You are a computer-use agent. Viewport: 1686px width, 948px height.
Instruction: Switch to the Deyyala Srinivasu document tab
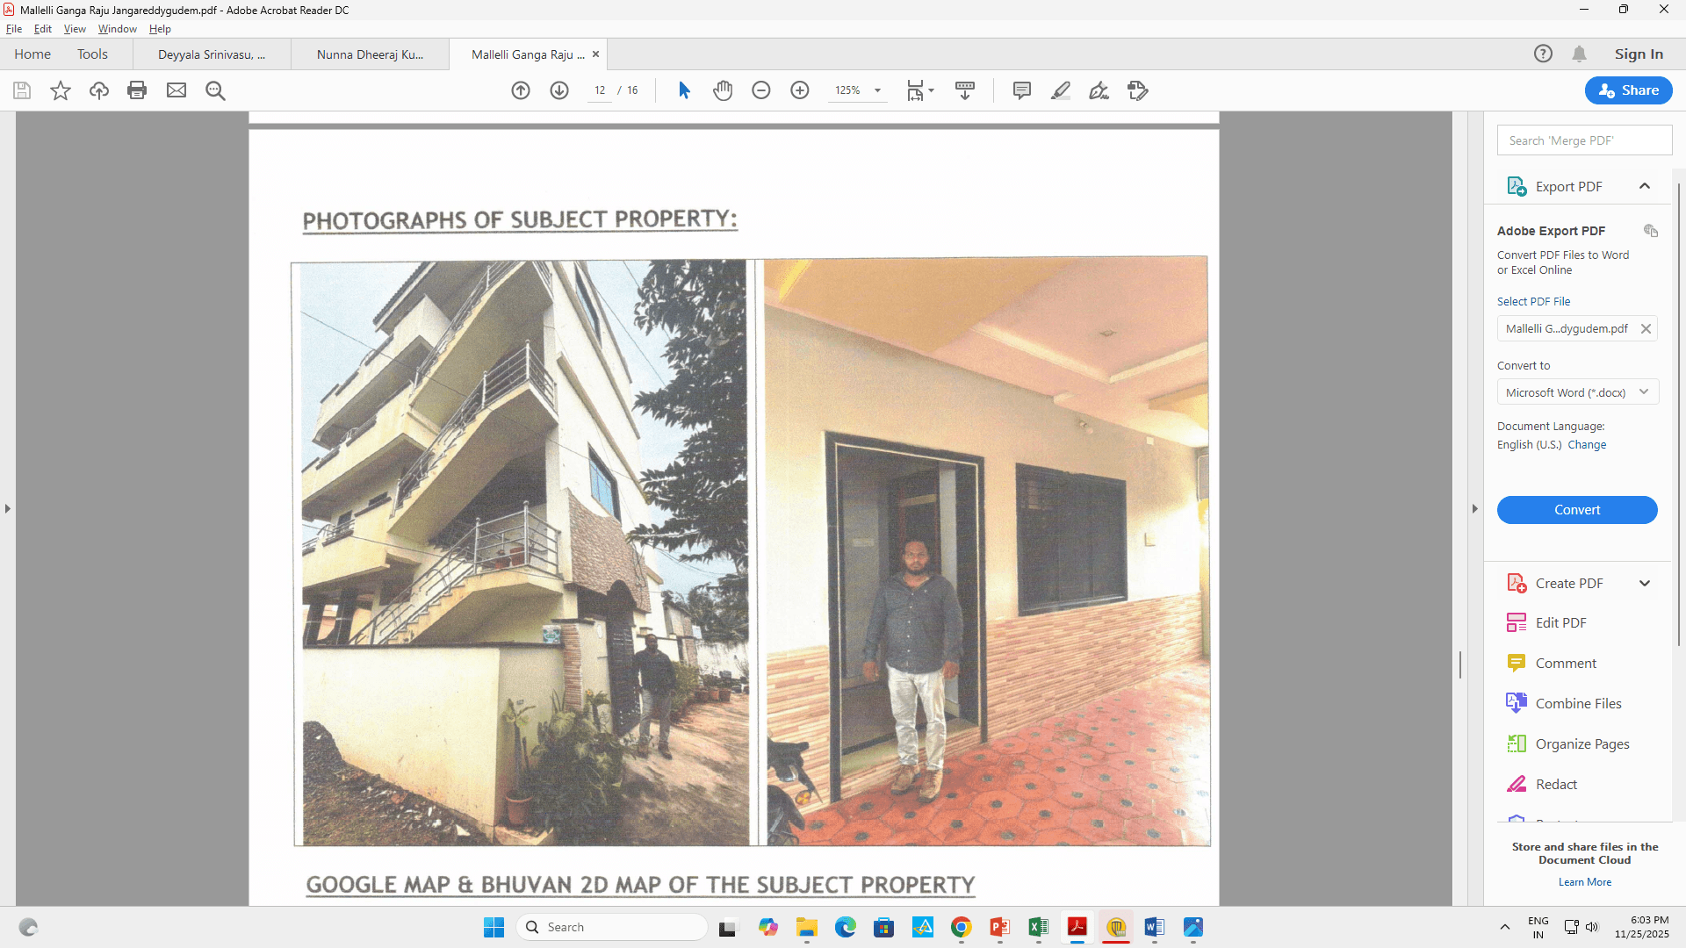tap(212, 54)
